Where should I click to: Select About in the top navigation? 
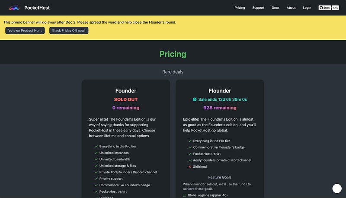point(291,8)
